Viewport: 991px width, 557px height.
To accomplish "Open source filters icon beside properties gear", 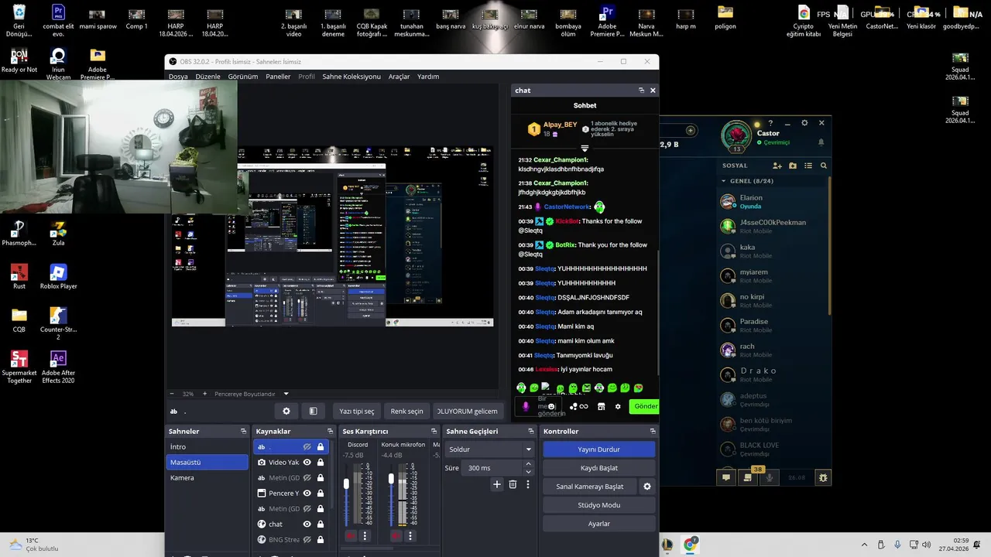I will pyautogui.click(x=313, y=411).
